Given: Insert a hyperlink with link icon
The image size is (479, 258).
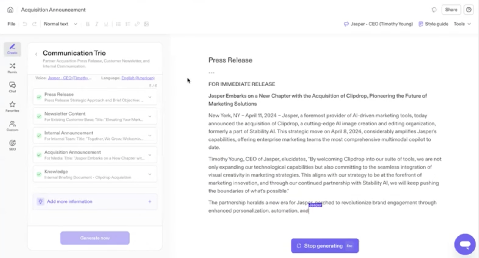Looking at the screenshot, I should [x=137, y=24].
